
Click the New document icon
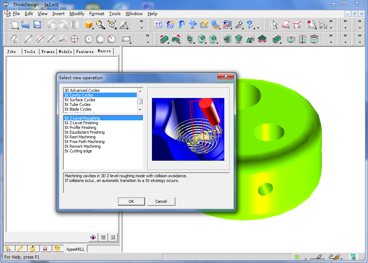click(14, 24)
